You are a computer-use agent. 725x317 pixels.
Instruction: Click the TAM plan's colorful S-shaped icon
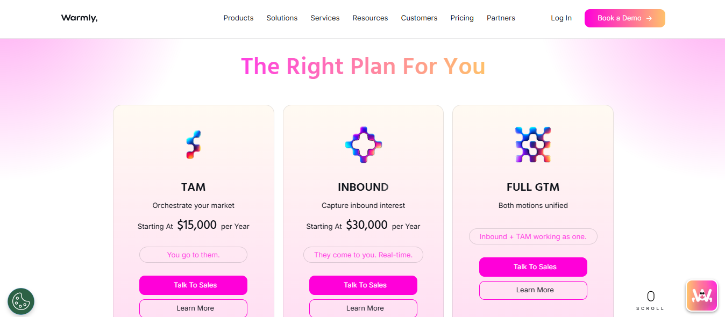tap(193, 144)
